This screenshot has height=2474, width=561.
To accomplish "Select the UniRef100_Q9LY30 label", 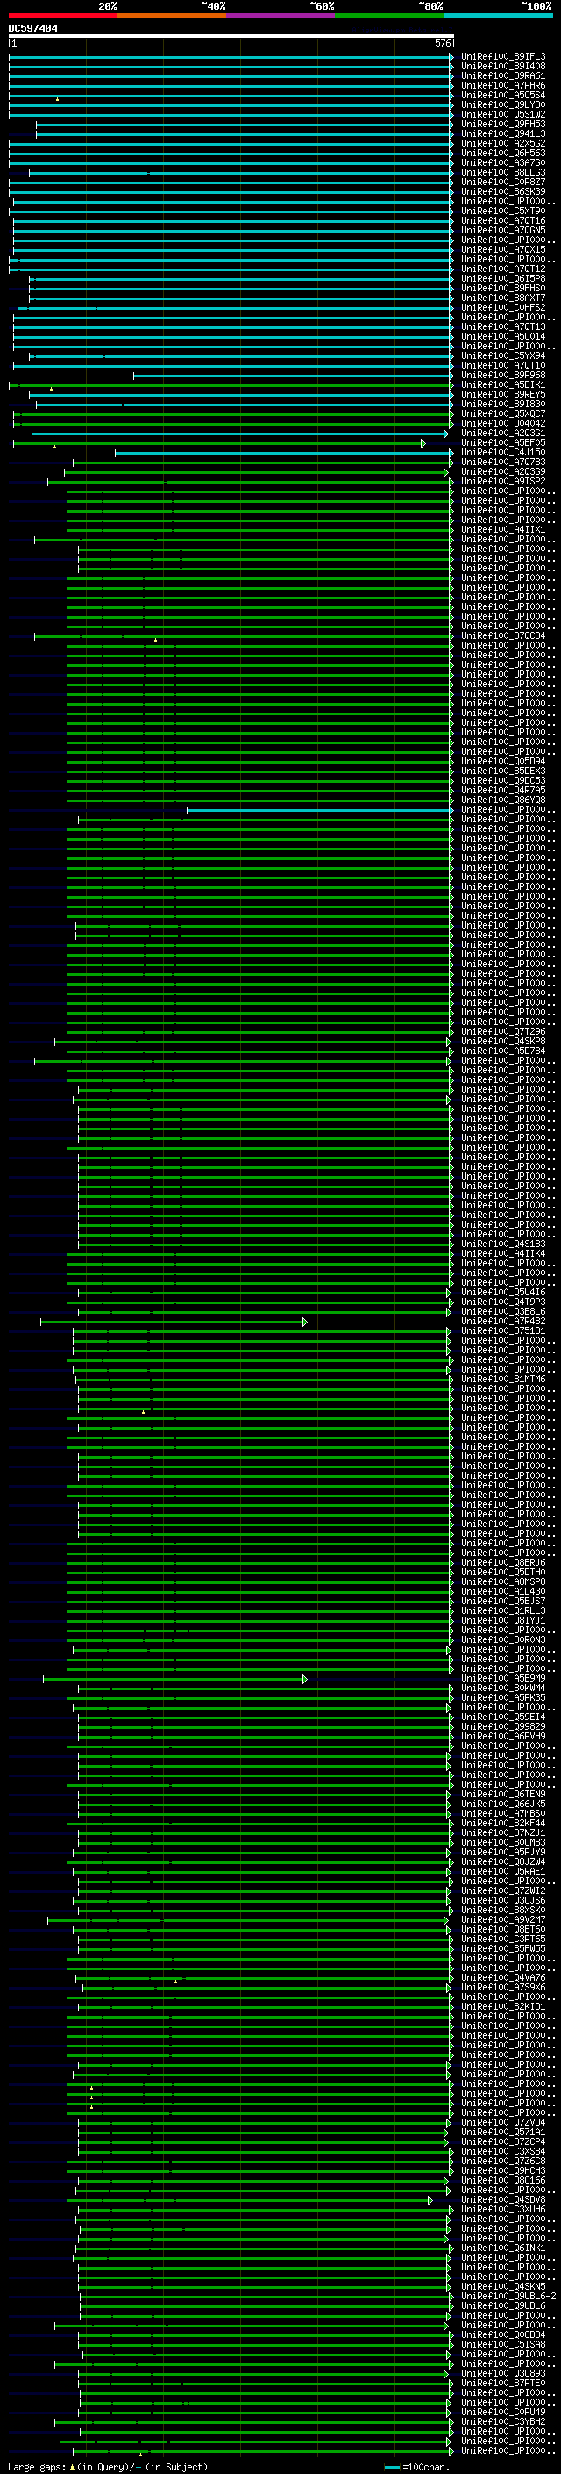I will (x=503, y=104).
